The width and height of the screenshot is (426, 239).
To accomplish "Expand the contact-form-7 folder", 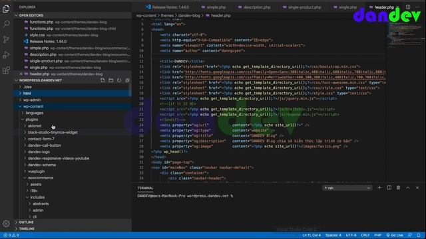I will 73,139.
